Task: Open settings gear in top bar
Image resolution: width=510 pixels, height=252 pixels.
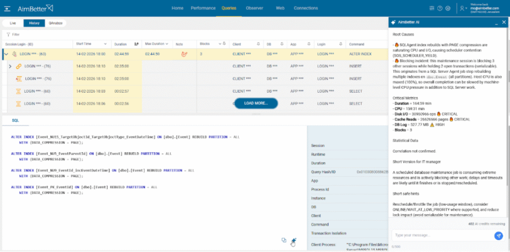Action: [448, 8]
